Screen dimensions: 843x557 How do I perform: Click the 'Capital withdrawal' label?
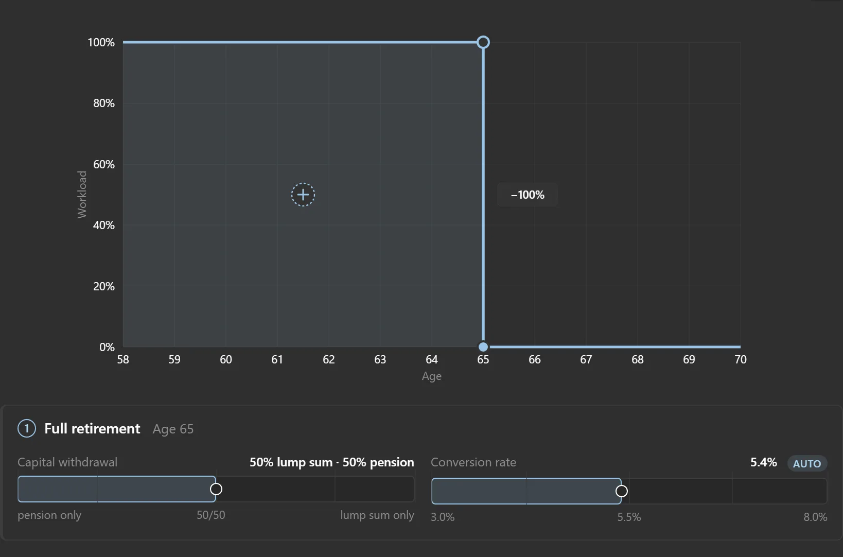point(67,462)
